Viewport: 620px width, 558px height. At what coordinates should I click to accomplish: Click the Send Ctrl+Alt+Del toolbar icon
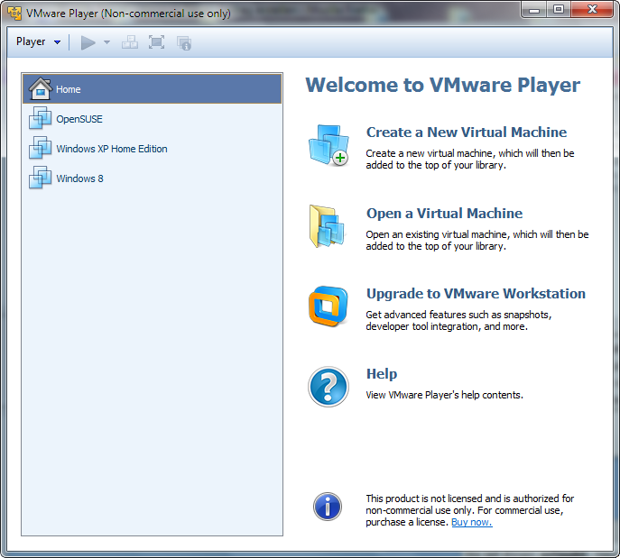(130, 42)
